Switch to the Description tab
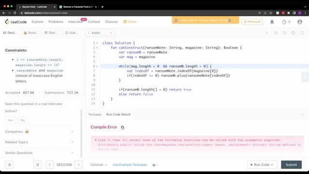 click(x=10, y=33)
